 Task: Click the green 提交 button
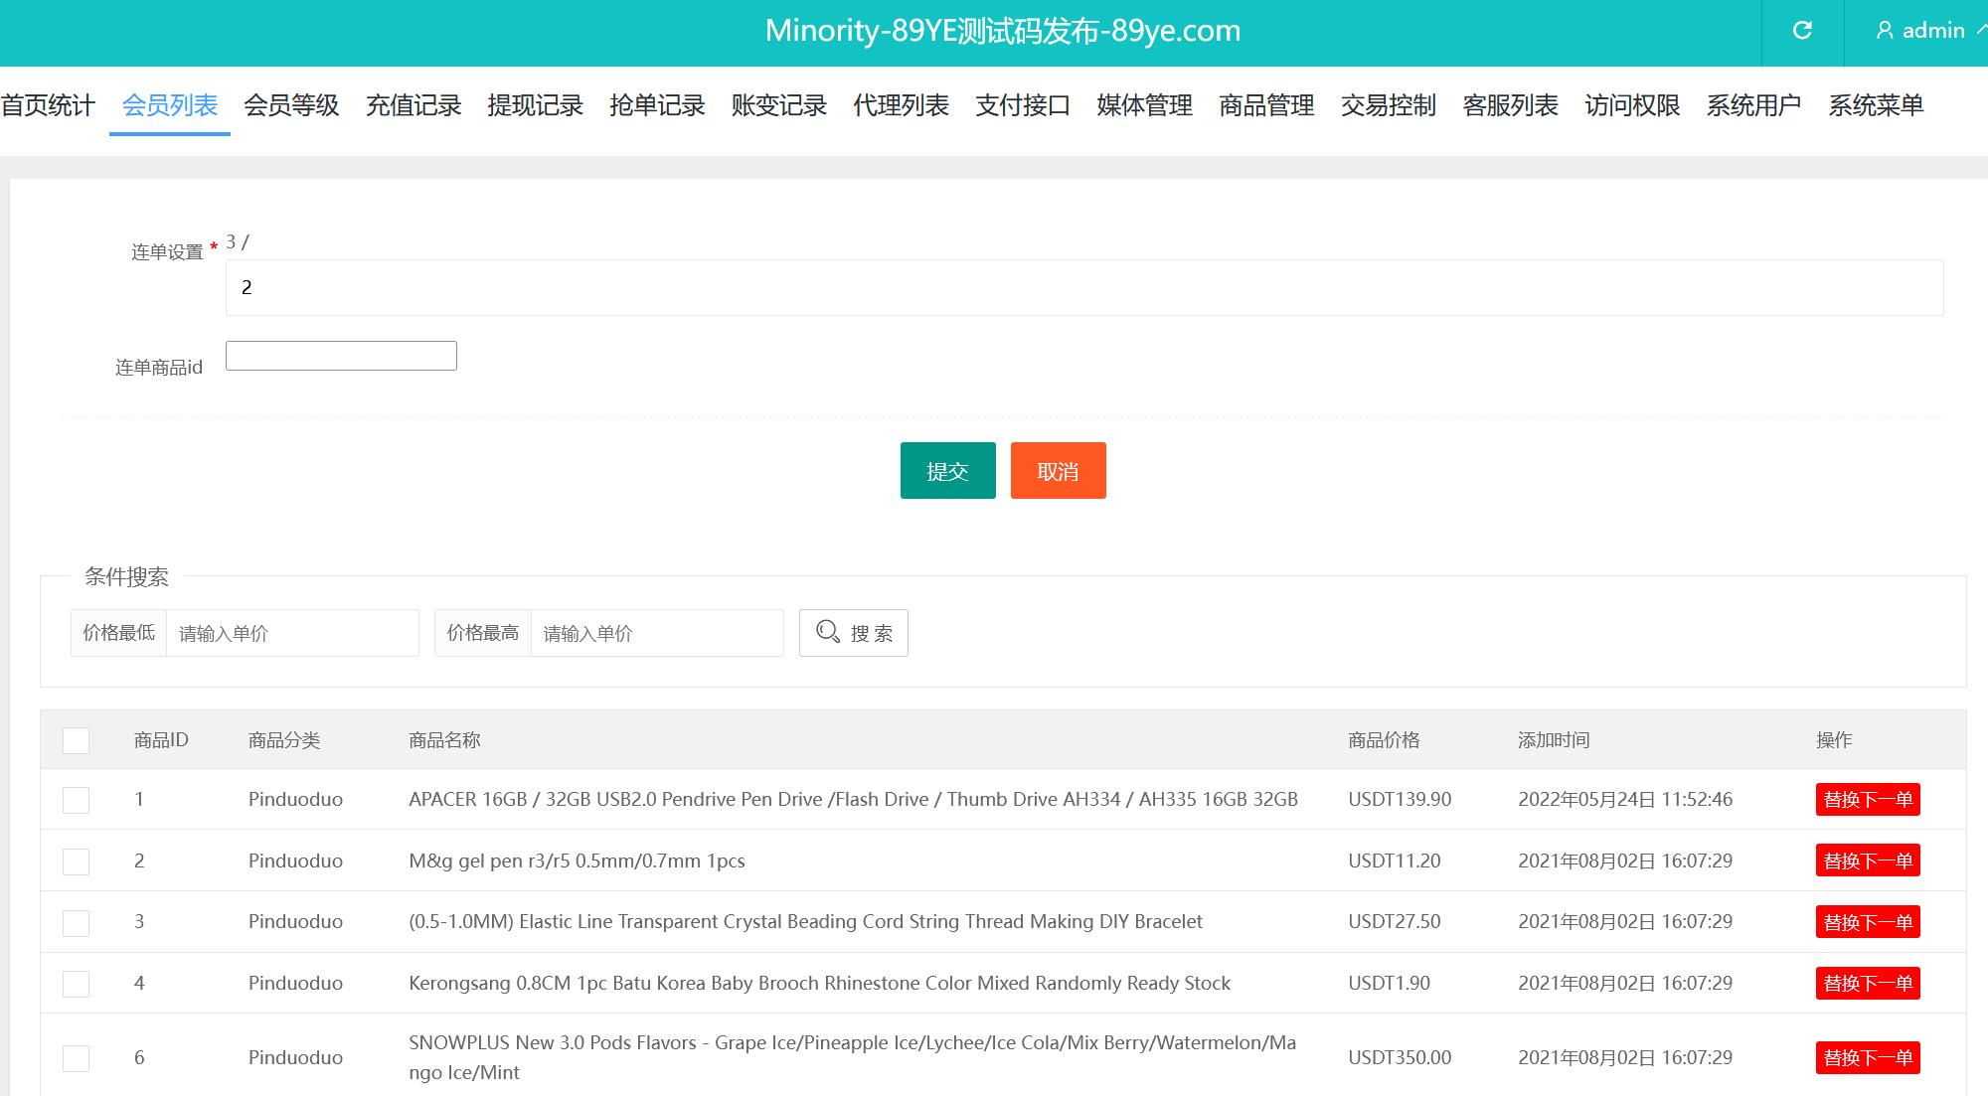[x=947, y=471]
